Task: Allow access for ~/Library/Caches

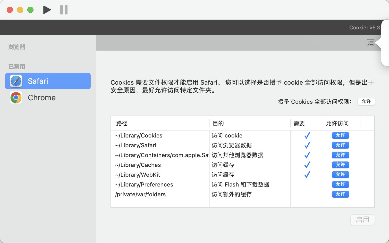Action: pos(340,165)
